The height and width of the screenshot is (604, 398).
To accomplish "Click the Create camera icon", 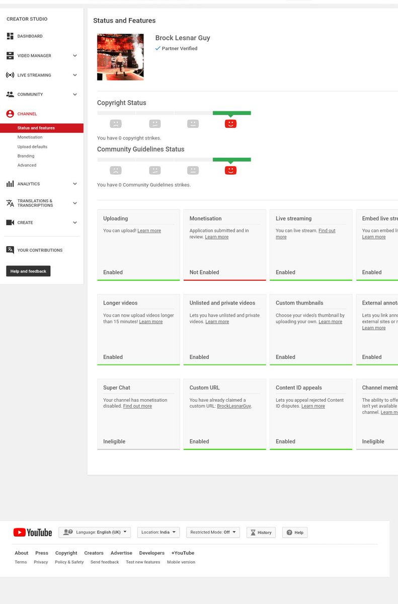I will [x=10, y=222].
